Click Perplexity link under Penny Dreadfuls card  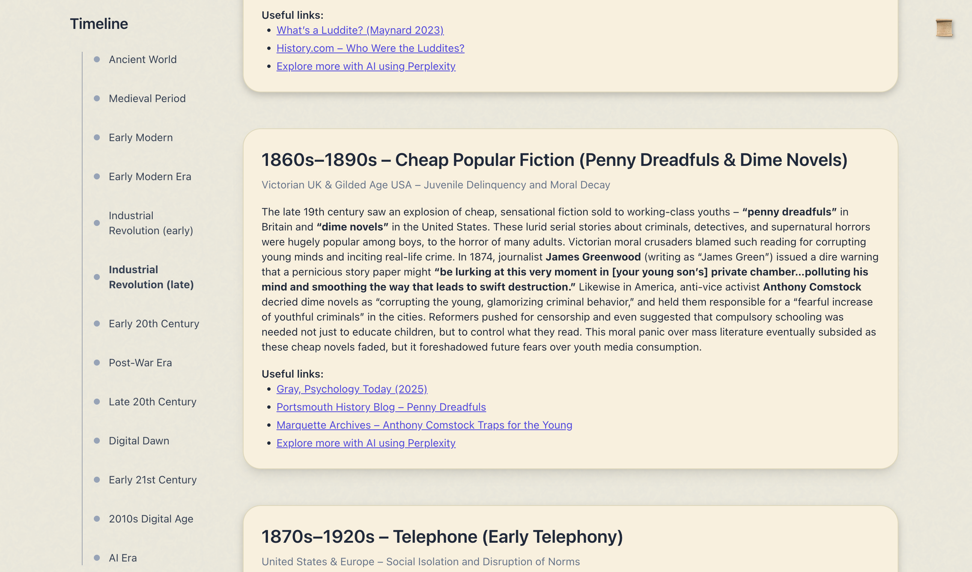click(x=366, y=443)
